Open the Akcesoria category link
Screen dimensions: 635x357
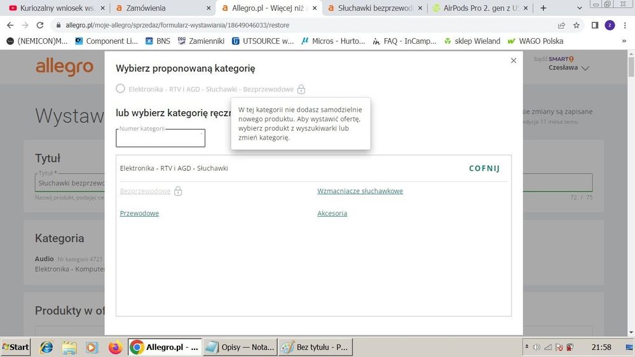[332, 213]
